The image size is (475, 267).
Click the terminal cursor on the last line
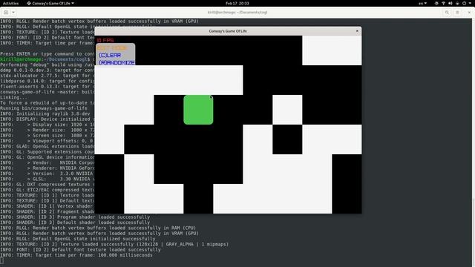pos(1,260)
